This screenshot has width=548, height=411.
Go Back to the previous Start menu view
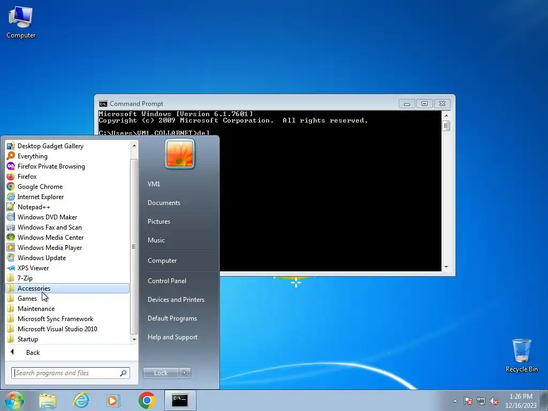pos(71,352)
